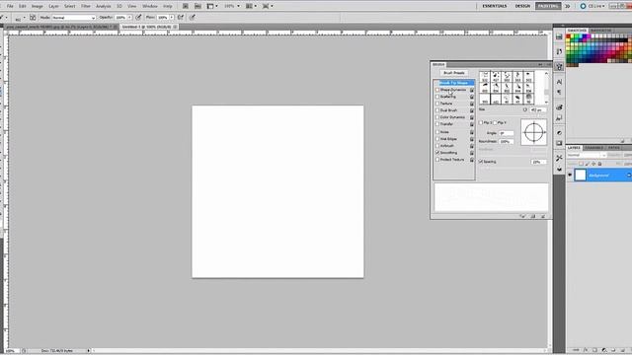Enable Color Dynamics checkbox

(437, 117)
